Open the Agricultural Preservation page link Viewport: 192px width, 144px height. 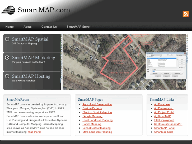(x=97, y=104)
